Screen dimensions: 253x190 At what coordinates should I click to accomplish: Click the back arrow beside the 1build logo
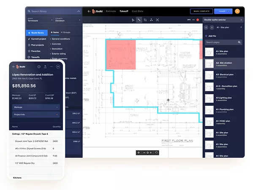89,11
